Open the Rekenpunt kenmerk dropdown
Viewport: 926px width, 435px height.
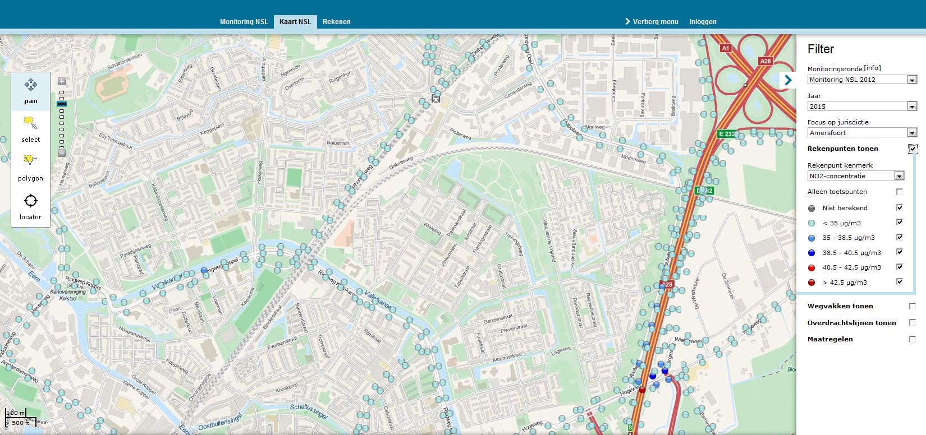[x=856, y=176]
